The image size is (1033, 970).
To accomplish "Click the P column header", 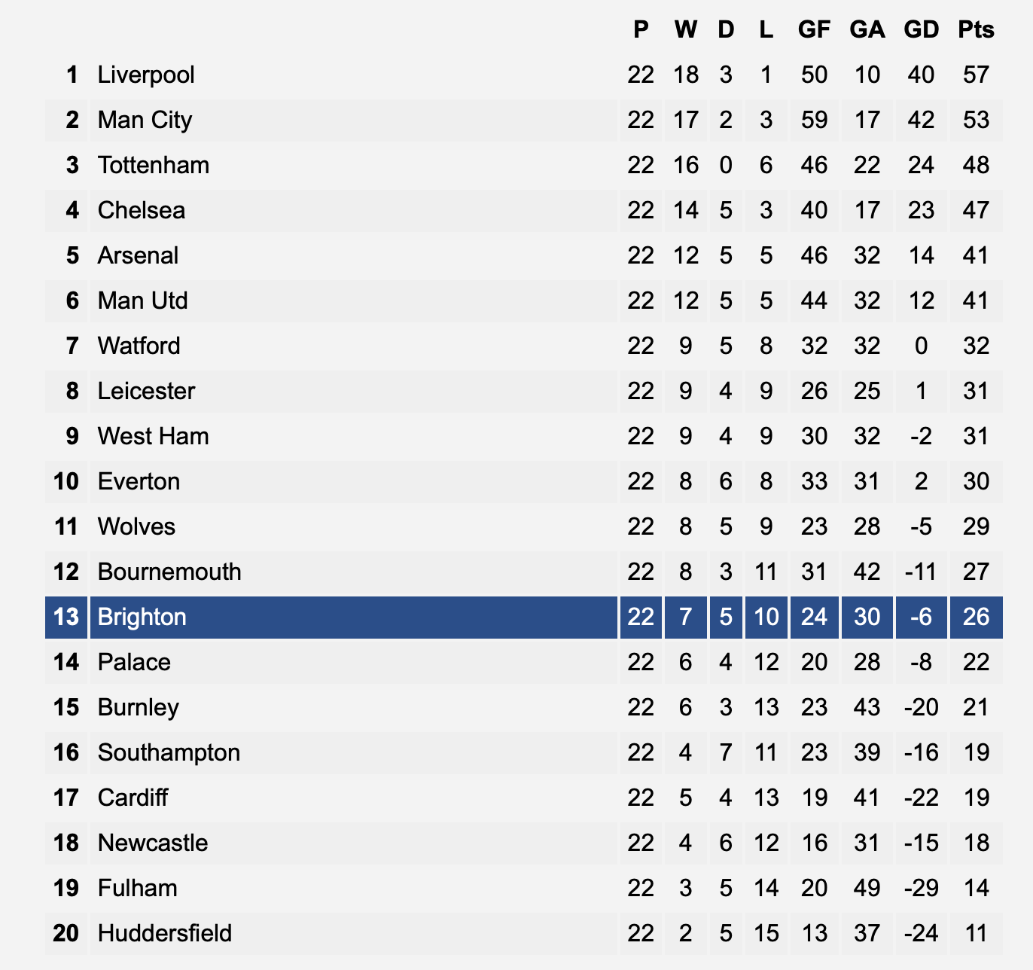I will (641, 29).
